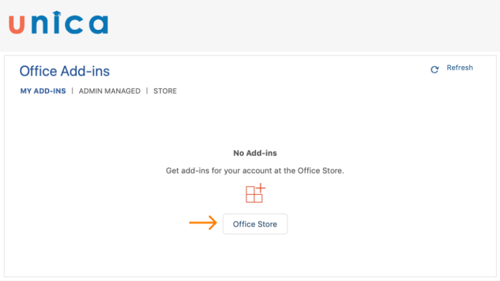Open the ADMIN MANAGED tab
Viewport: 500px width, 281px height.
pos(109,91)
